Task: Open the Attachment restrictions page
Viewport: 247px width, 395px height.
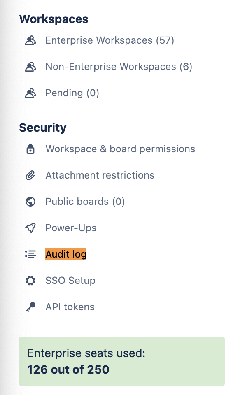Action: 100,175
